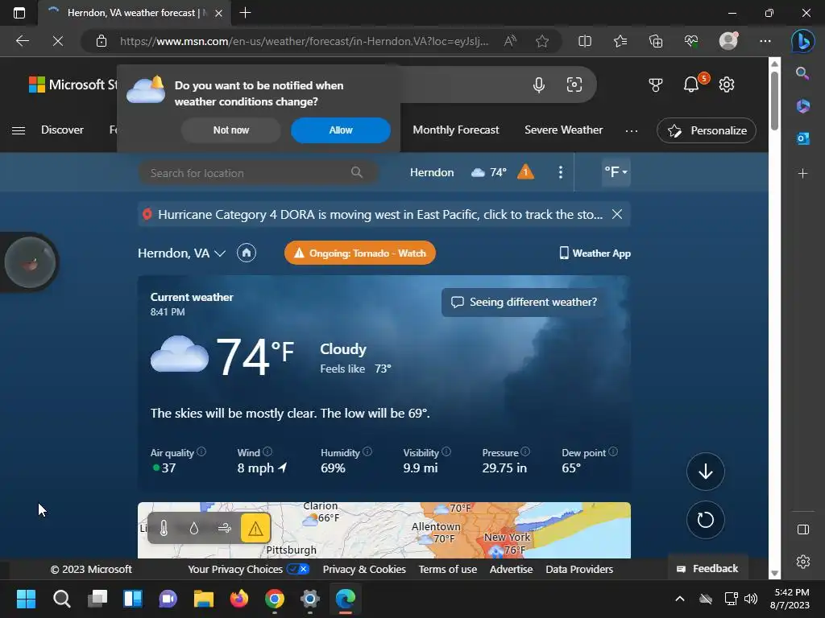The image size is (825, 618).
Task: Click the Allow notification button
Action: (x=341, y=130)
